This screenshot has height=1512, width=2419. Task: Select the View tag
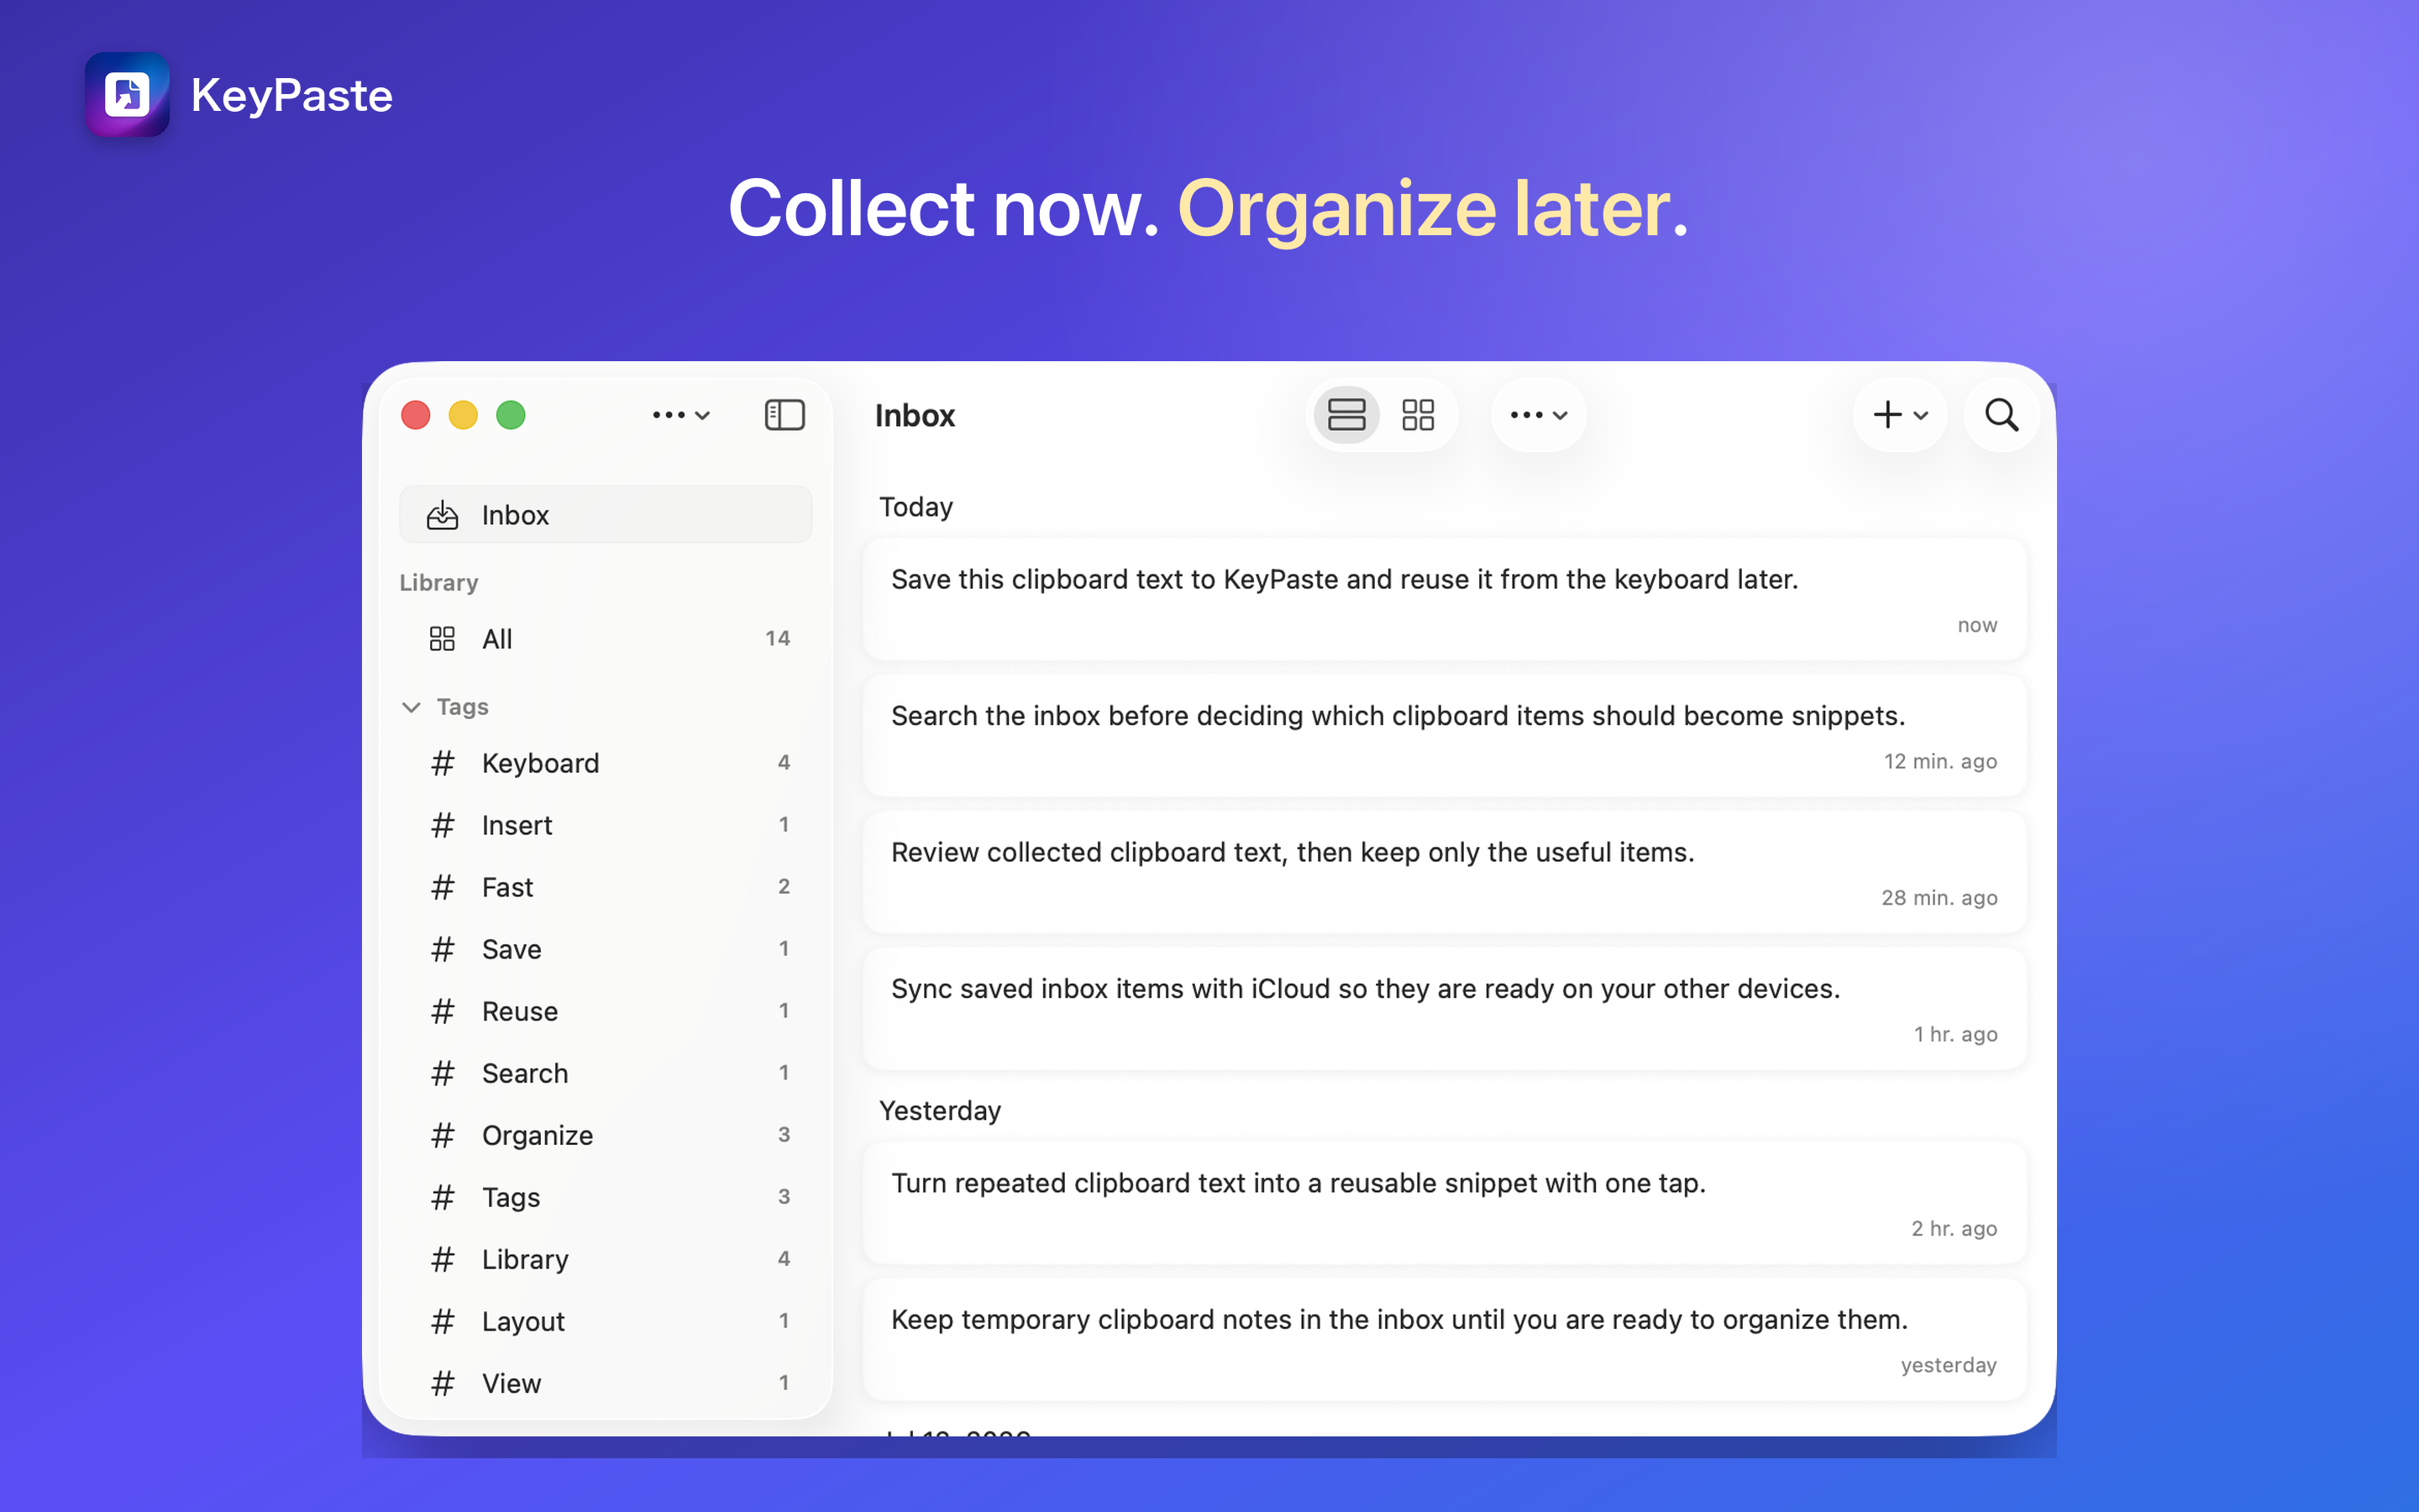pos(606,1383)
